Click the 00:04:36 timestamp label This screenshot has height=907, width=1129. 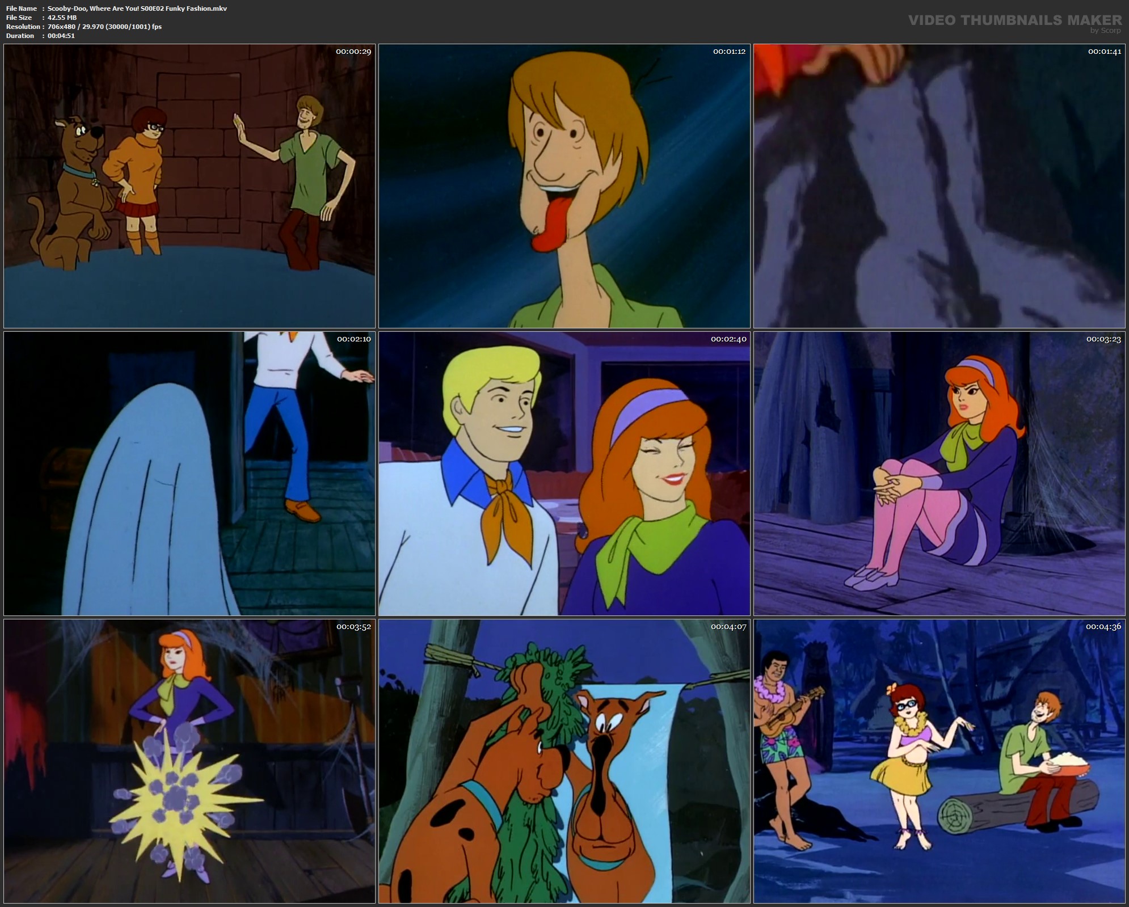[x=1103, y=627]
